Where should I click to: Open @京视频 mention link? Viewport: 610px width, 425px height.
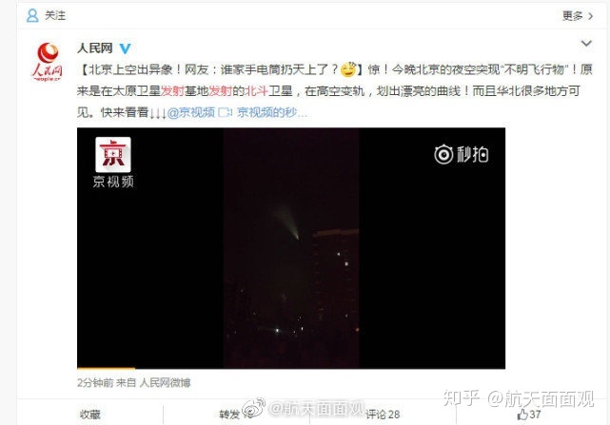pos(191,112)
